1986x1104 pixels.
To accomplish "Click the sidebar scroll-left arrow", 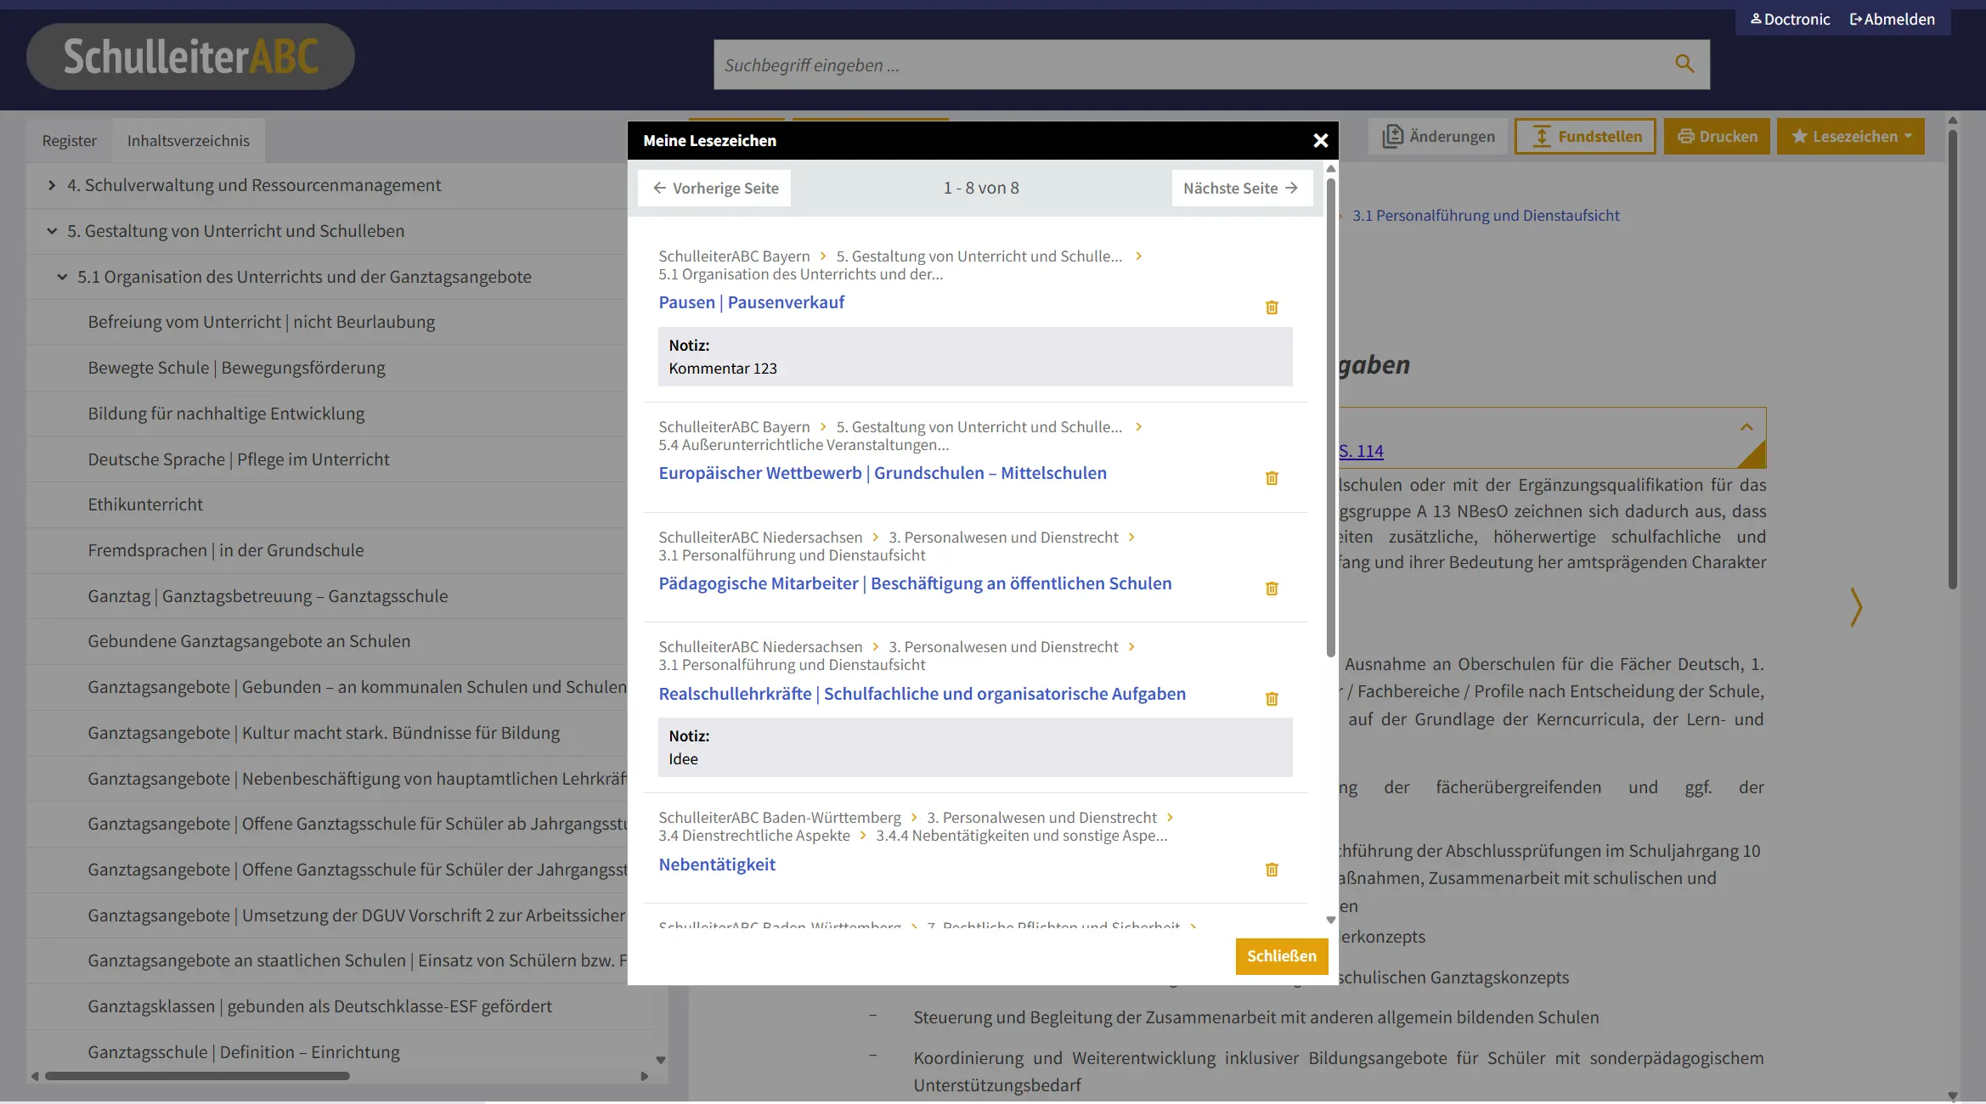I will pyautogui.click(x=34, y=1077).
